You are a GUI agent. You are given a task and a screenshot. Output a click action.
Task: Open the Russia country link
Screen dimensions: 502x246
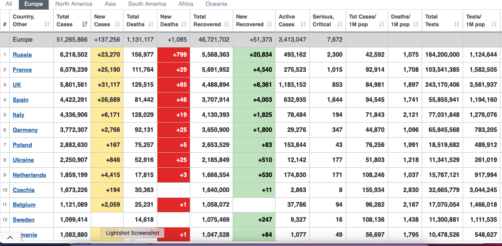tap(22, 55)
